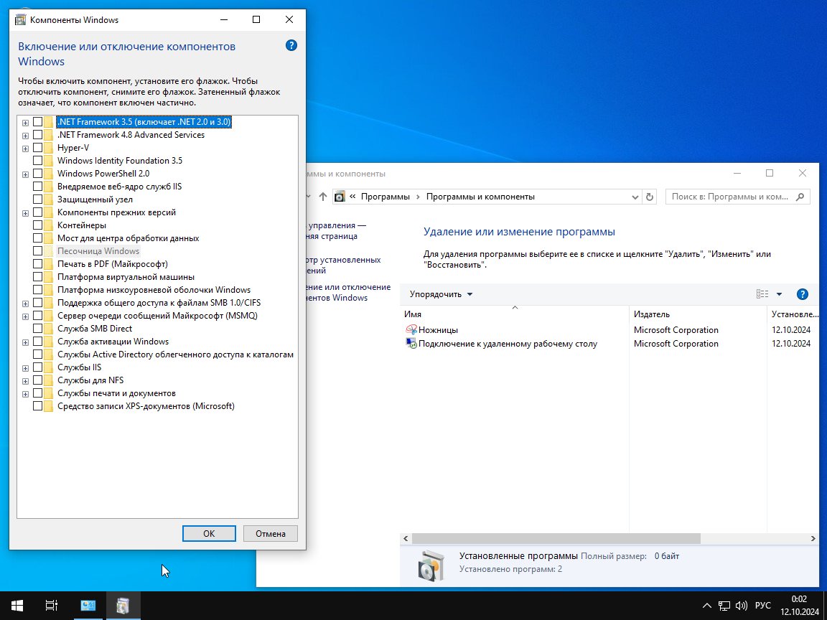This screenshot has height=620, width=827.
Task: Select the Microsoft Corporation cell for Ножницы
Action: pos(676,330)
